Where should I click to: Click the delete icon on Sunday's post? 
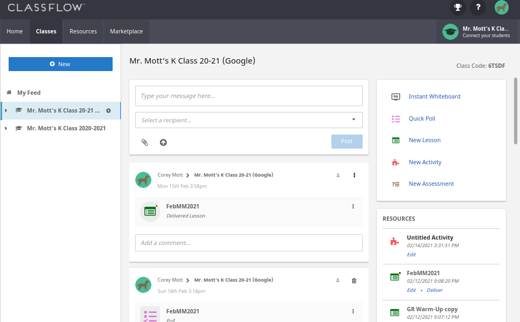pos(354,280)
